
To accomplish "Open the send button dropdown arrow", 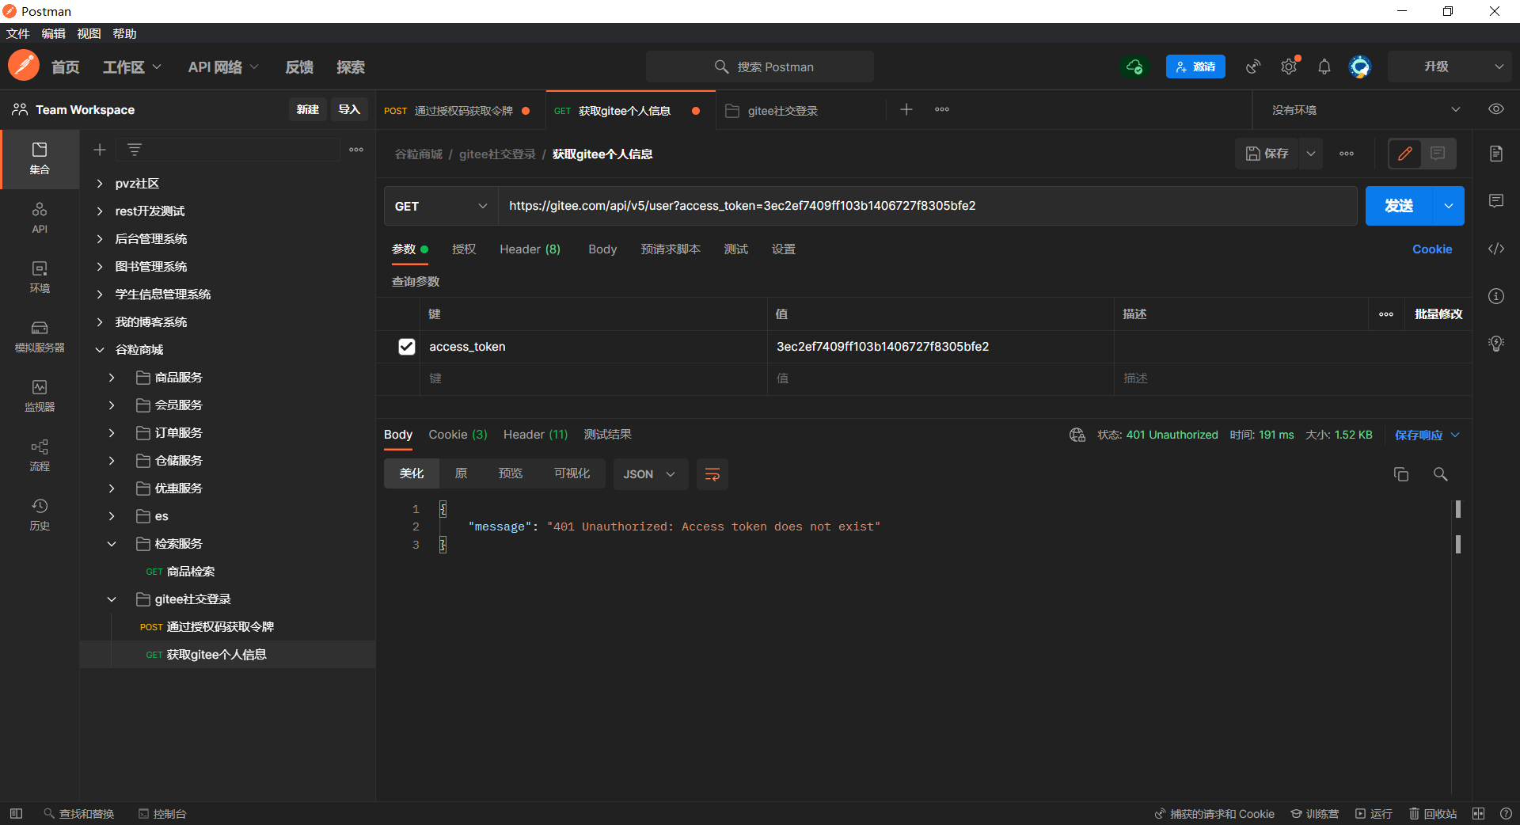I will pos(1449,206).
